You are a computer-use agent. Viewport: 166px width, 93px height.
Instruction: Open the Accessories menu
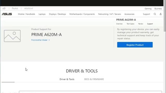tap(129, 14)
